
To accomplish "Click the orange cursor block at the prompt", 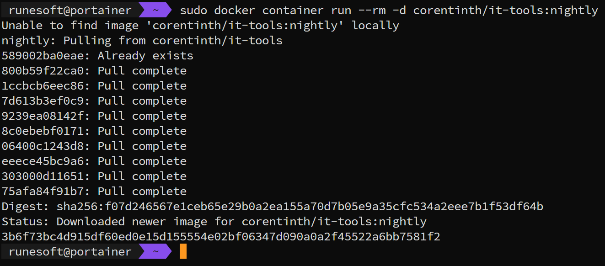I will 183,251.
